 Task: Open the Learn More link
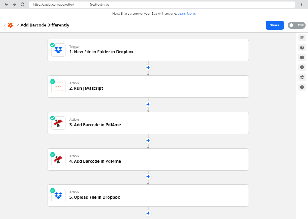186,14
